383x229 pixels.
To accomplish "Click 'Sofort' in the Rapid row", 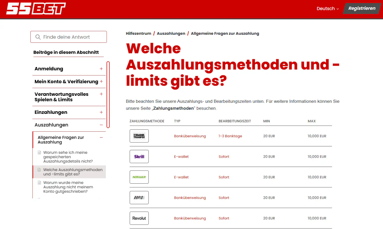I will 224,198.
